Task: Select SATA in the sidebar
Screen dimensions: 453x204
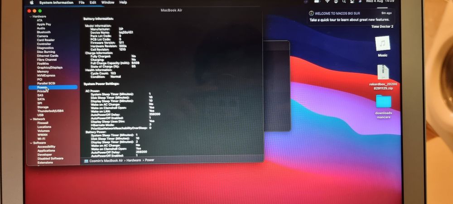Action: [x=41, y=99]
